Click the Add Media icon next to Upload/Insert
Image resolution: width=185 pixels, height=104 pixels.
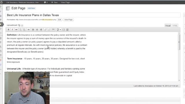click(19, 25)
